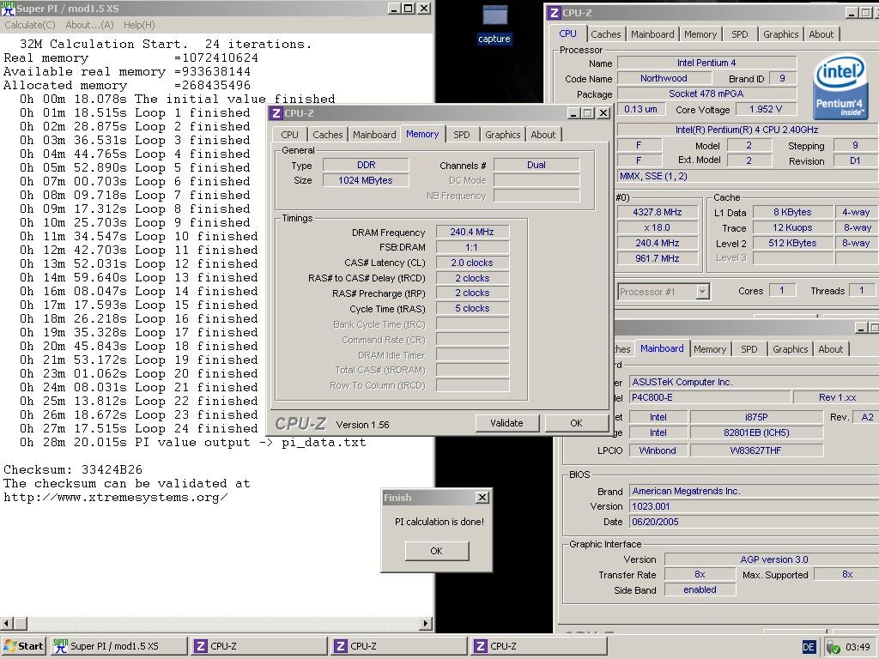Click Super PI horizontal scrollbar right arrow
879x659 pixels.
point(426,623)
